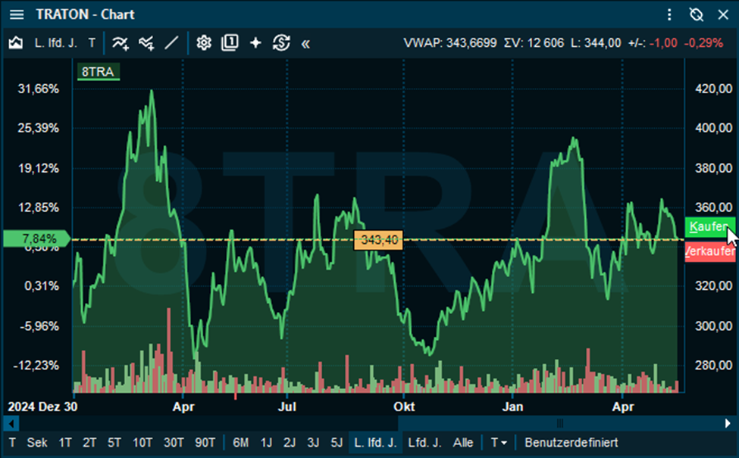Select the 10T time range
The height and width of the screenshot is (458, 739).
(x=142, y=443)
